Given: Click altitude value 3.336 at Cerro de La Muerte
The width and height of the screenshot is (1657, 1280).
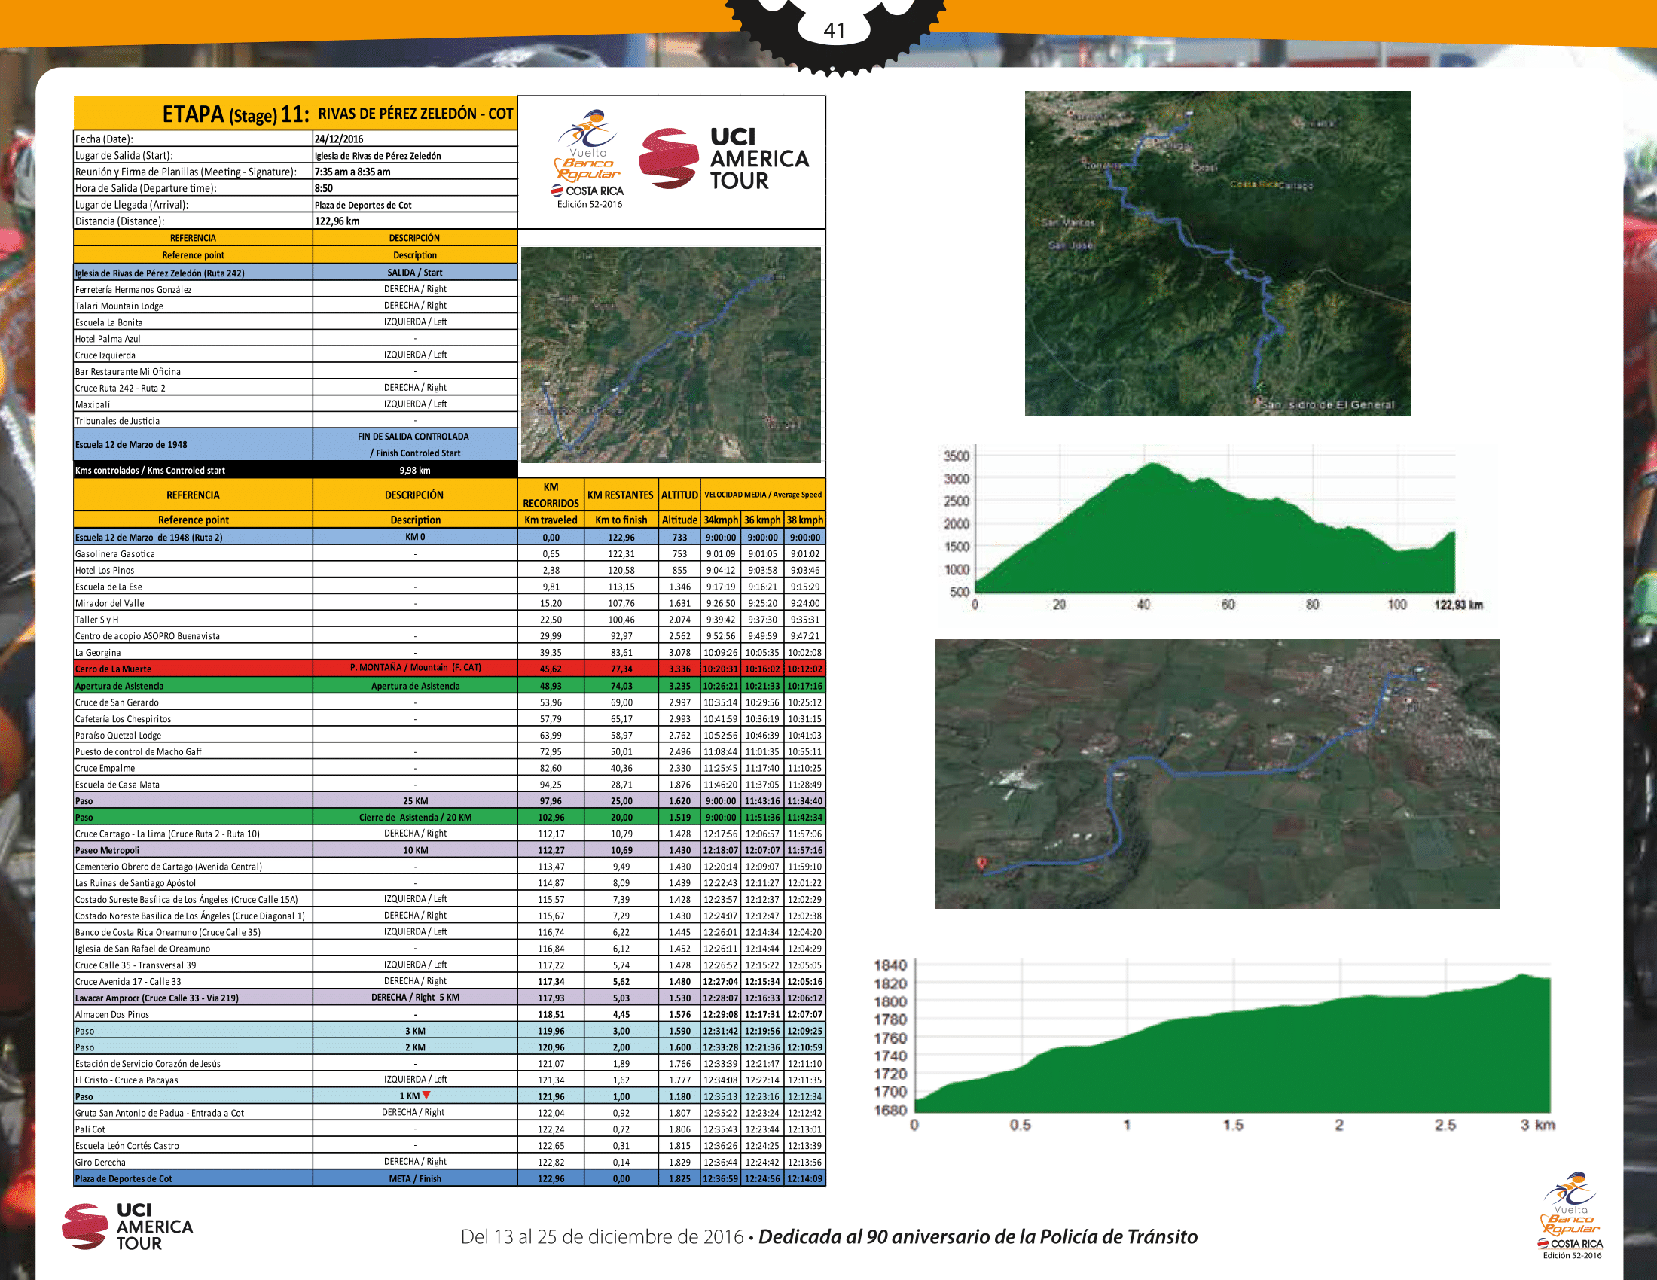Looking at the screenshot, I should (x=679, y=669).
